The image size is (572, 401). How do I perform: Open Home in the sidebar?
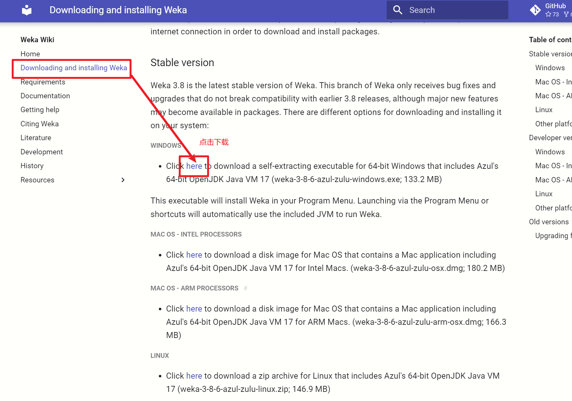tap(30, 54)
